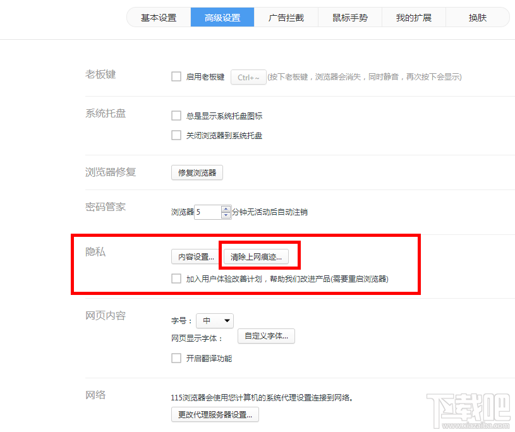The width and height of the screenshot is (515, 432).
Task: Check 总是显示系统托盘图标
Action: click(176, 116)
